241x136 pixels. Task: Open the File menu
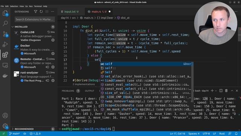(x=2, y=6)
